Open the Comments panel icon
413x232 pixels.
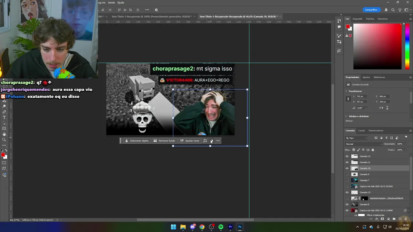tap(339, 27)
